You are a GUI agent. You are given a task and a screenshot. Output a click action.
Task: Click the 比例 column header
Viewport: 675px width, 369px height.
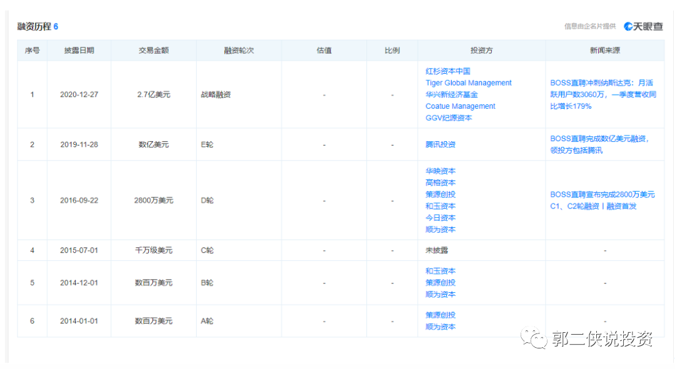(x=392, y=51)
